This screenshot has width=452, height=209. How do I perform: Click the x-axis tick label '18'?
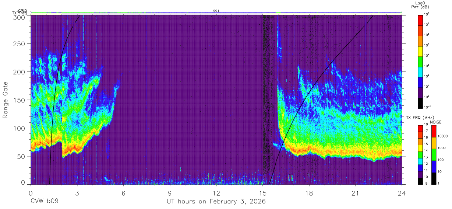tap(309, 193)
